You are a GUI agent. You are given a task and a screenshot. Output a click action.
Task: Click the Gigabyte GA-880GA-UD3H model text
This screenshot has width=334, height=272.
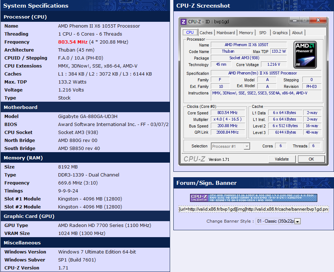88,117
